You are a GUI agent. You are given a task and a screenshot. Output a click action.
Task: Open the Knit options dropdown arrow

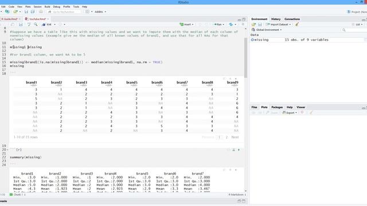55,25
